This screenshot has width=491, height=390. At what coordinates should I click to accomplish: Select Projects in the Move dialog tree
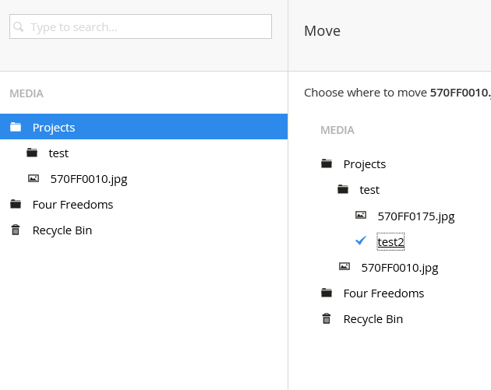click(364, 164)
